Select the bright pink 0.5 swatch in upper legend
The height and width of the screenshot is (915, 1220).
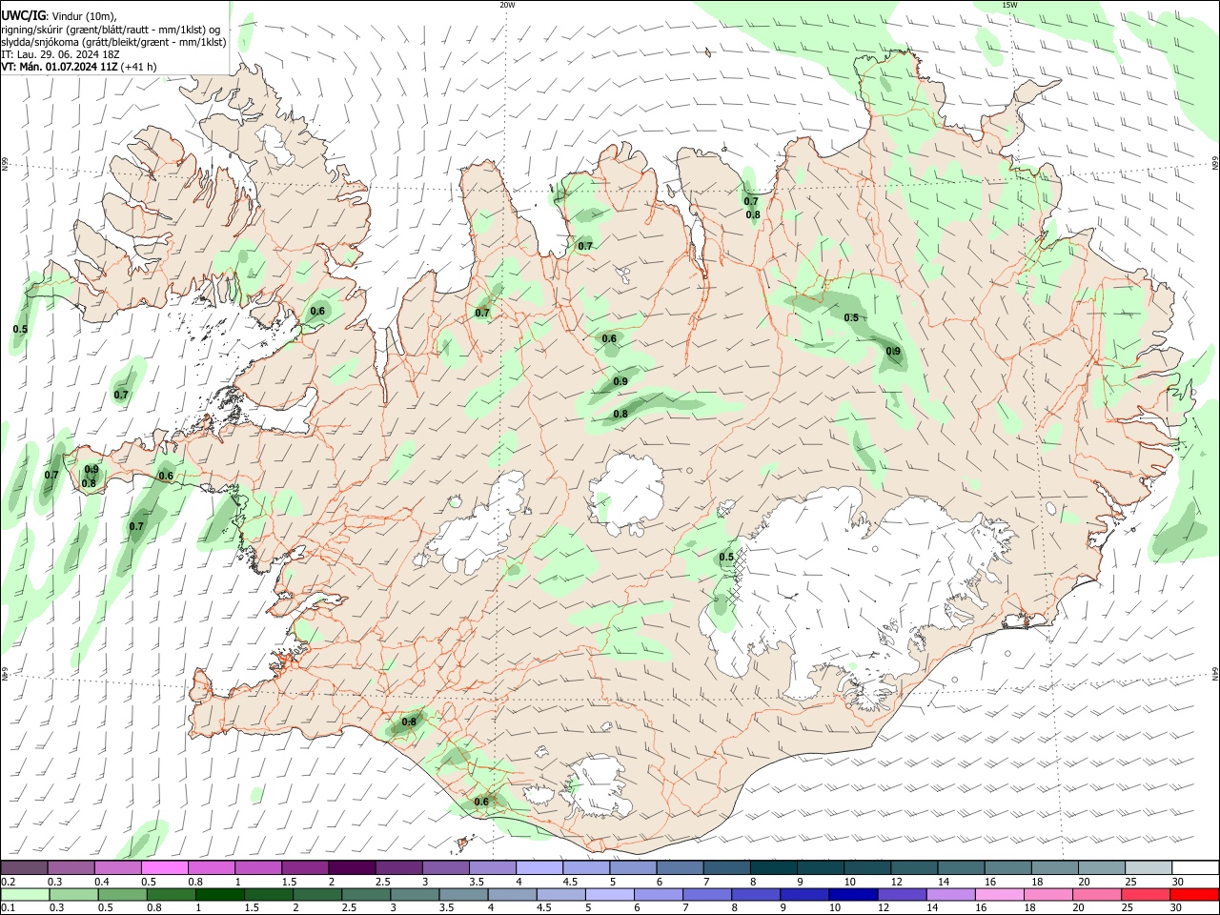coord(165,867)
